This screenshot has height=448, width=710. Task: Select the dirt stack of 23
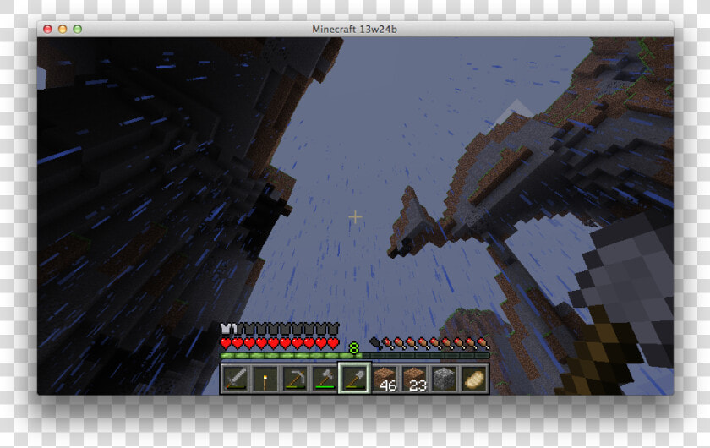click(x=414, y=379)
